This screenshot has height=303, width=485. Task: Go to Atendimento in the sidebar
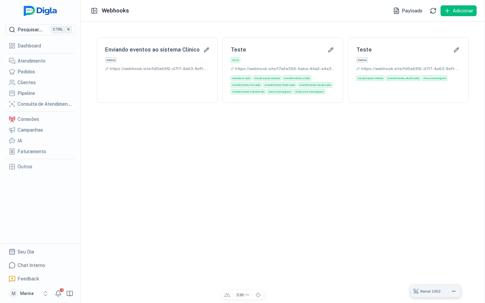tap(40, 61)
